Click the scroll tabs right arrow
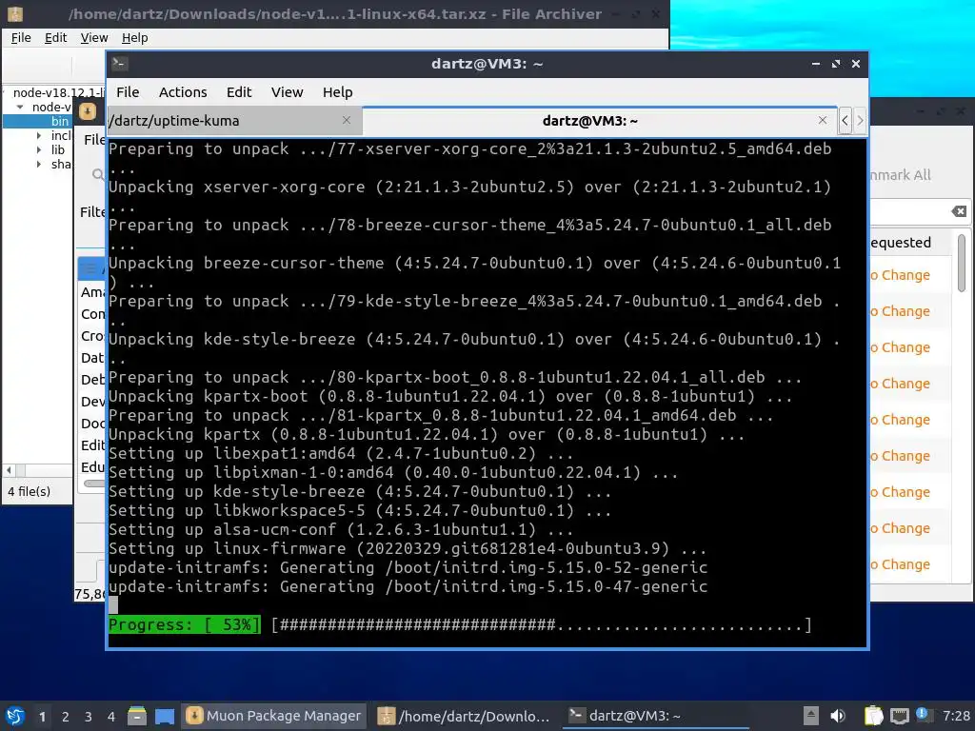975x731 pixels. pos(860,120)
